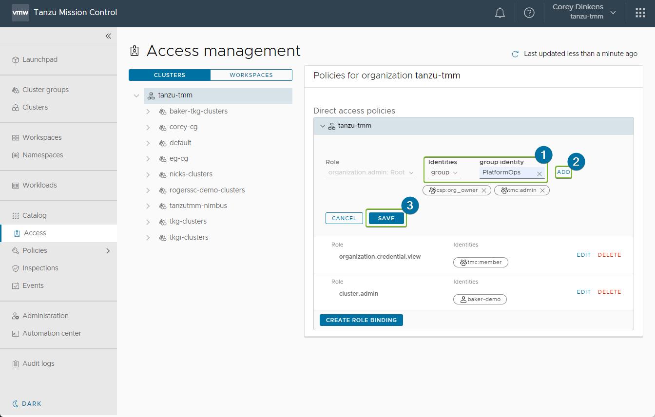Click the baker-demo identity tag
The image size is (655, 417).
(x=480, y=299)
